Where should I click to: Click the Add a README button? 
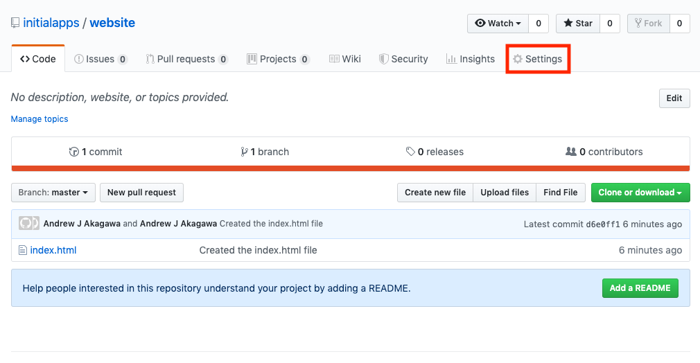640,288
